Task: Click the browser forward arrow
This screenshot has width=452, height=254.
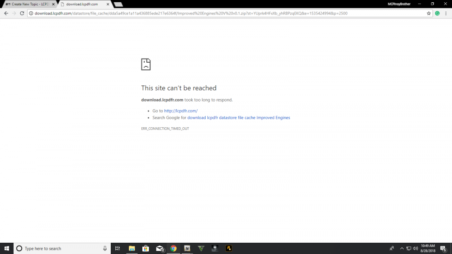Action: click(14, 13)
